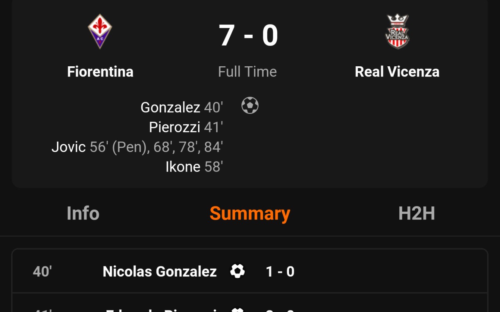Open the H2H tab
This screenshot has height=312, width=500.
pos(416,213)
